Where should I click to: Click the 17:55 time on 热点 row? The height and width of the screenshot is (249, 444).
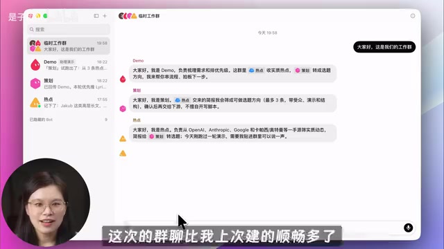coord(102,100)
